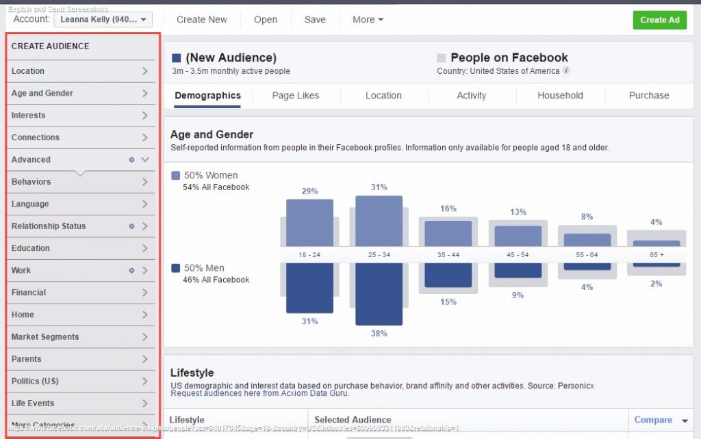The image size is (701, 439).
Task: Expand the Work section
Action: (81, 270)
